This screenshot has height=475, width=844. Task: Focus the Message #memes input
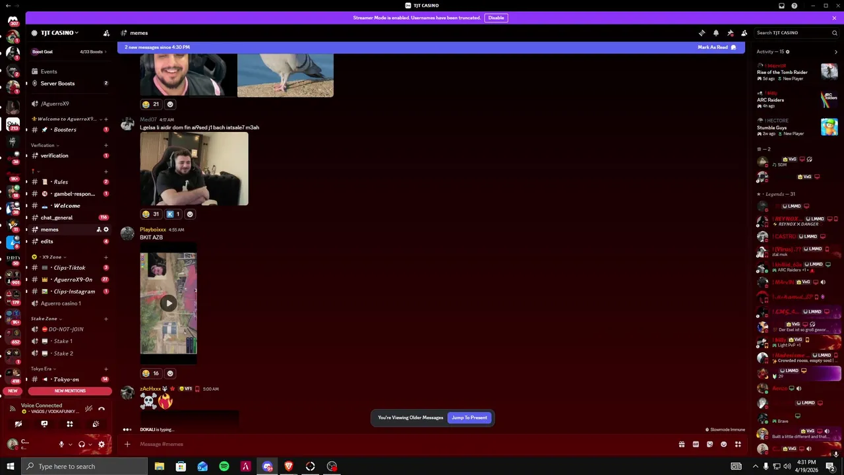402,444
